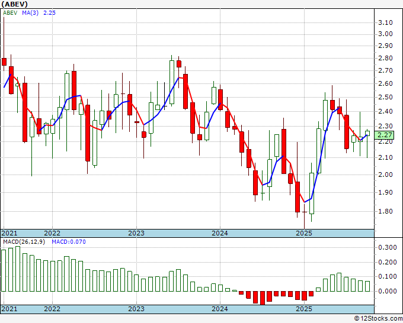Click the lowest red MACD histogram bar in 2024
Image resolution: width=403 pixels, height=323 pixels.
pos(263,298)
